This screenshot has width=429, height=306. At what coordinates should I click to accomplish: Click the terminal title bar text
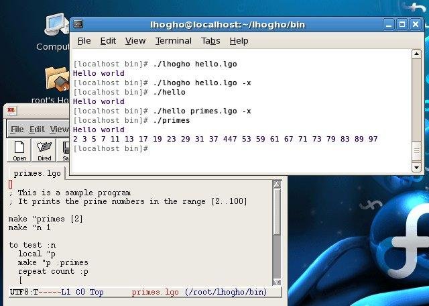[x=228, y=25]
